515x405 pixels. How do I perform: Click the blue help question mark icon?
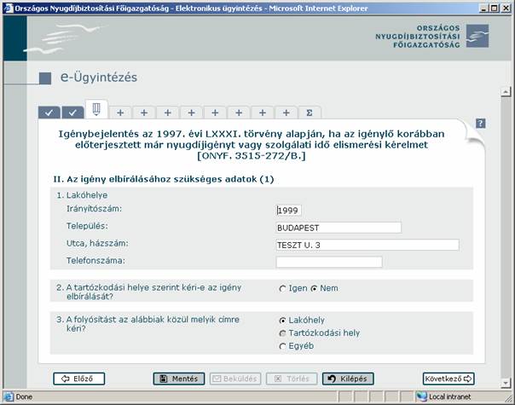481,123
